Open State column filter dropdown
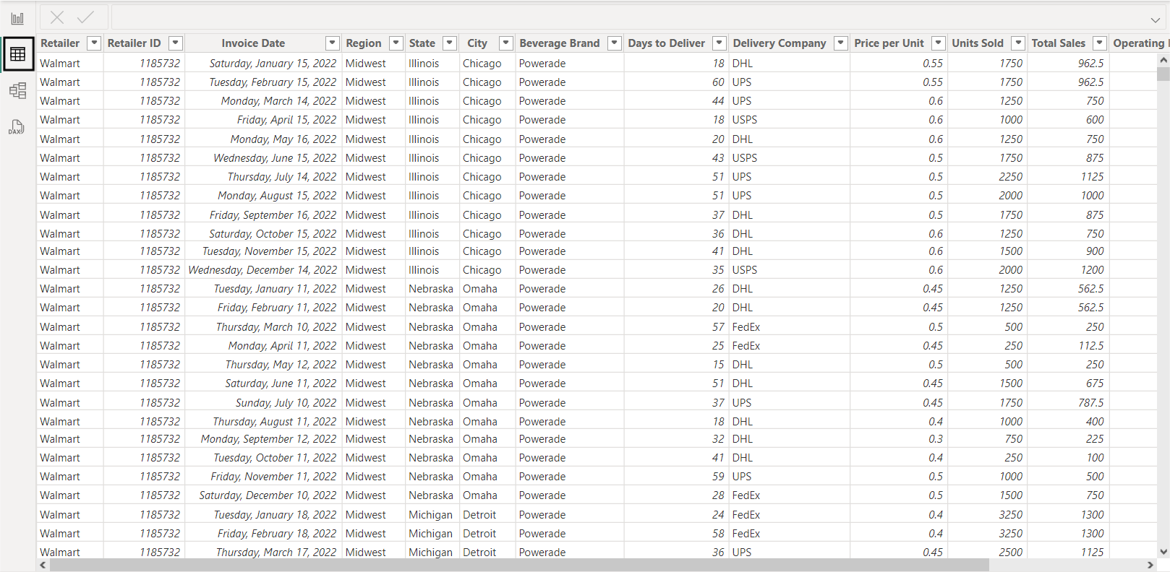The height and width of the screenshot is (572, 1170). pos(450,43)
